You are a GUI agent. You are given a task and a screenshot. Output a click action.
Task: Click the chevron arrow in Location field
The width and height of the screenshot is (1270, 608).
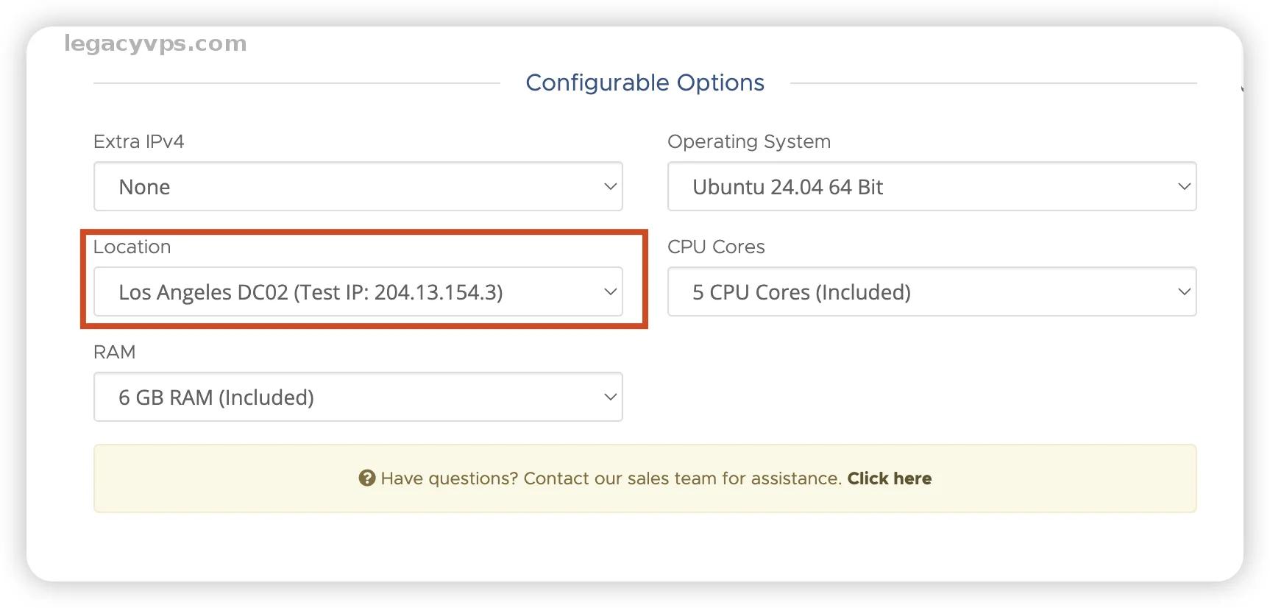[x=610, y=292]
